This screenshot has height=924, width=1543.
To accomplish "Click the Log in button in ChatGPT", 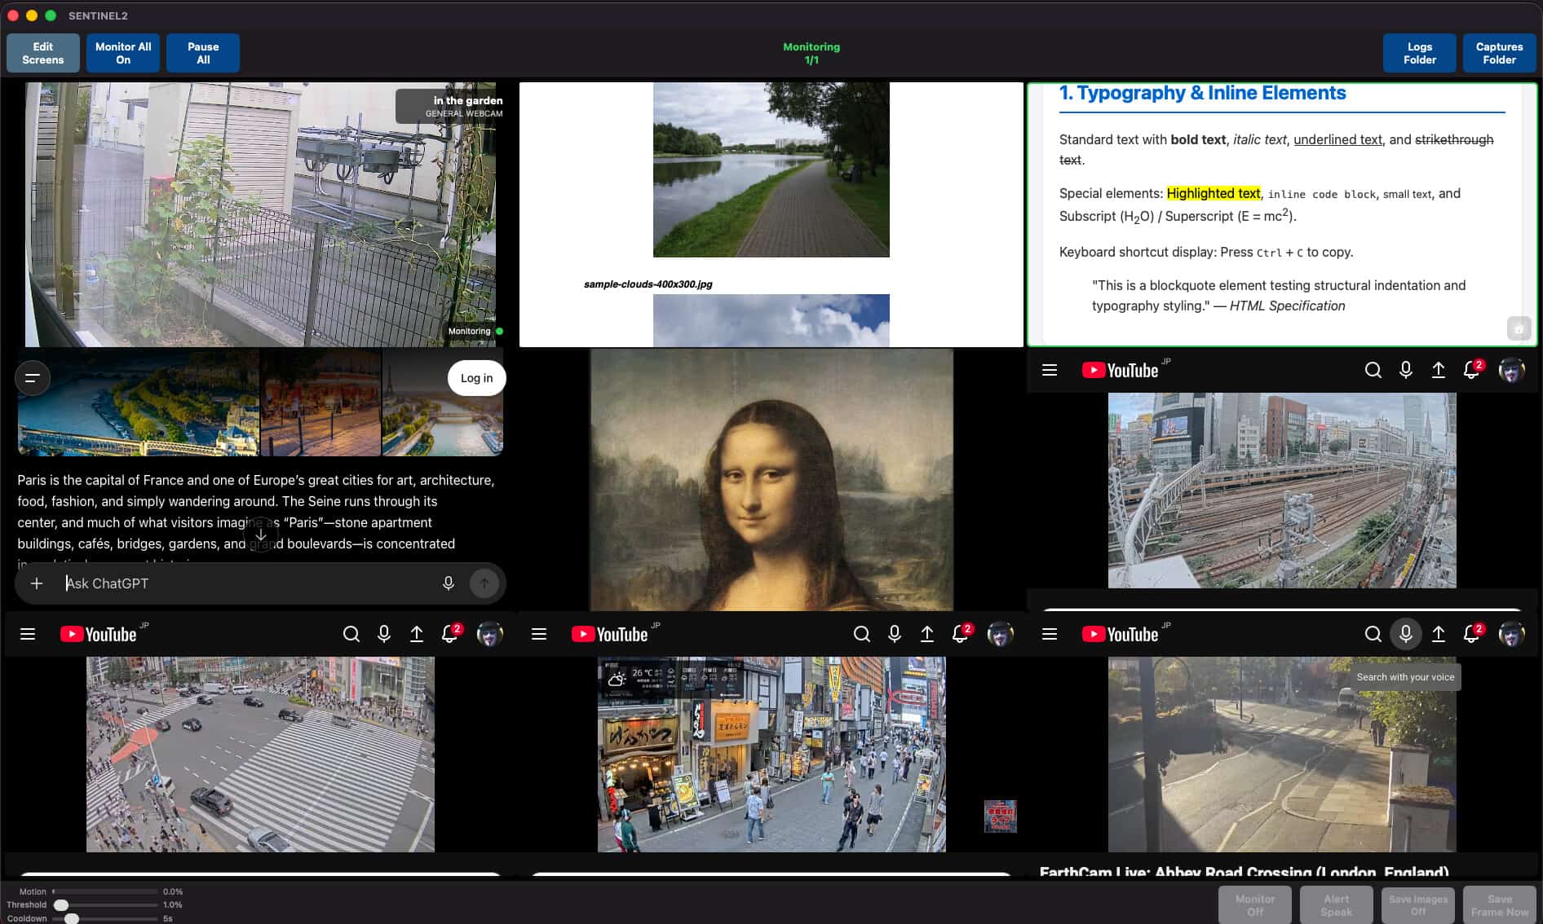I will pos(476,378).
